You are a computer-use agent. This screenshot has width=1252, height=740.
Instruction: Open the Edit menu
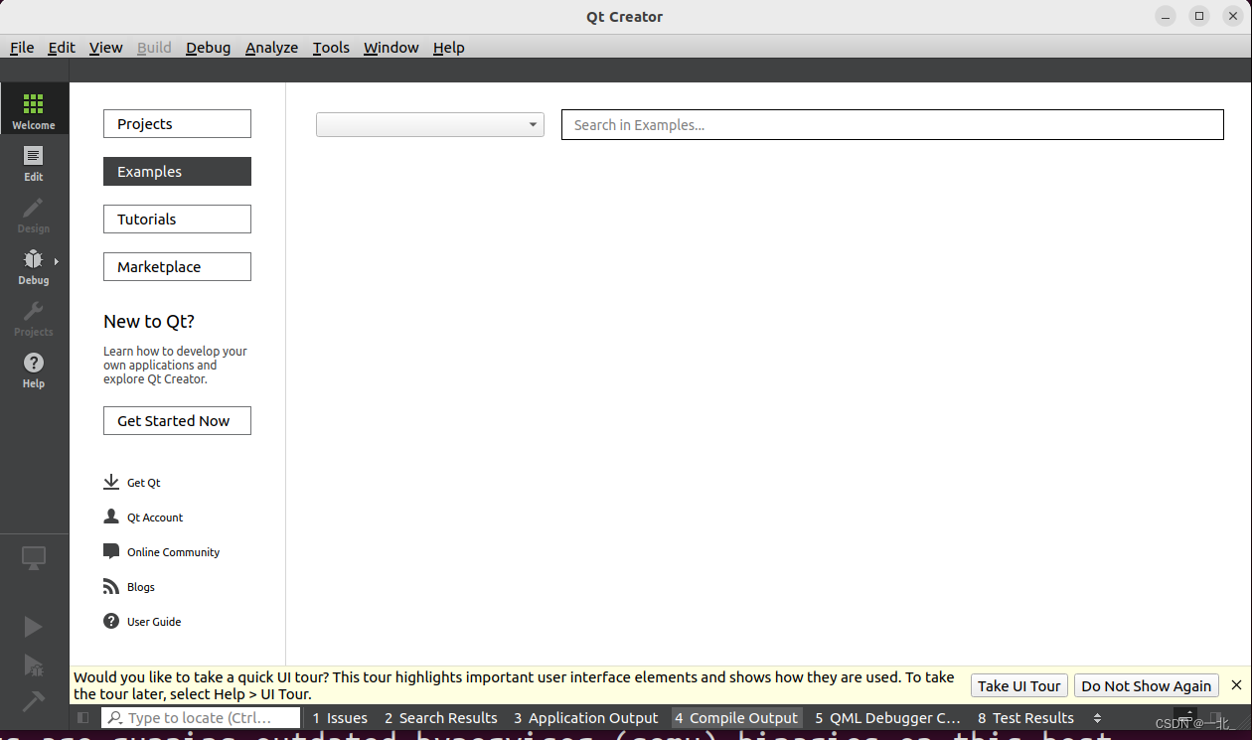click(62, 47)
